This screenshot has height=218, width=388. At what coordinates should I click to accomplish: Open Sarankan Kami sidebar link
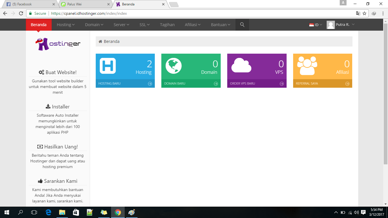58,181
